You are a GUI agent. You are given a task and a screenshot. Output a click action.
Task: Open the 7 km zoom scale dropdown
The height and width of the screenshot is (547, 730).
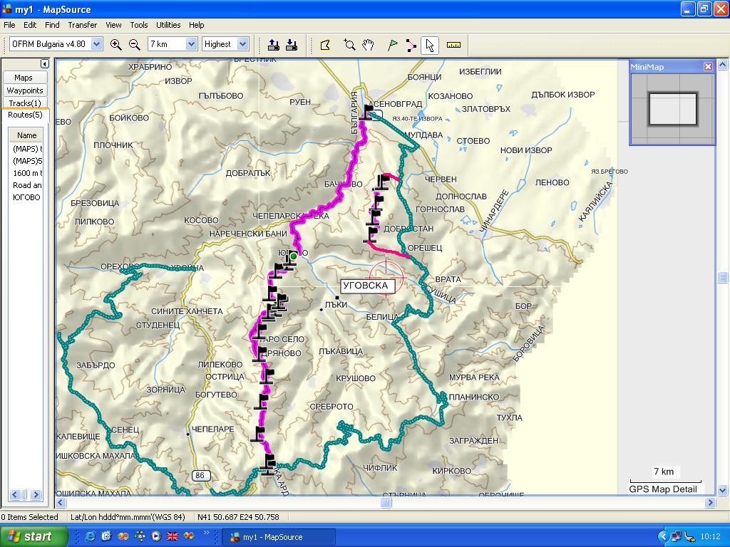[191, 44]
